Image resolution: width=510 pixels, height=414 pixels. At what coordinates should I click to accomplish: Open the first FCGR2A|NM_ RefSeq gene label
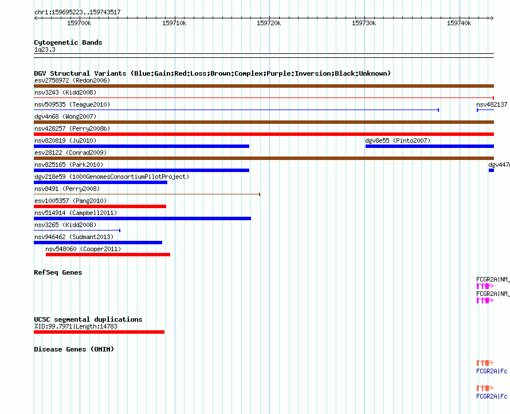pyautogui.click(x=493, y=279)
